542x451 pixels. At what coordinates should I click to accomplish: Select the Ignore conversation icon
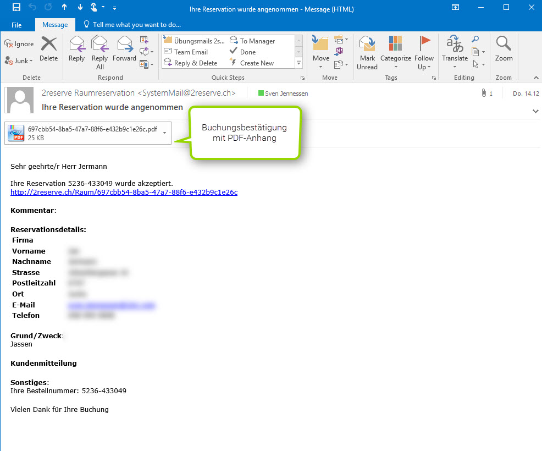point(20,43)
